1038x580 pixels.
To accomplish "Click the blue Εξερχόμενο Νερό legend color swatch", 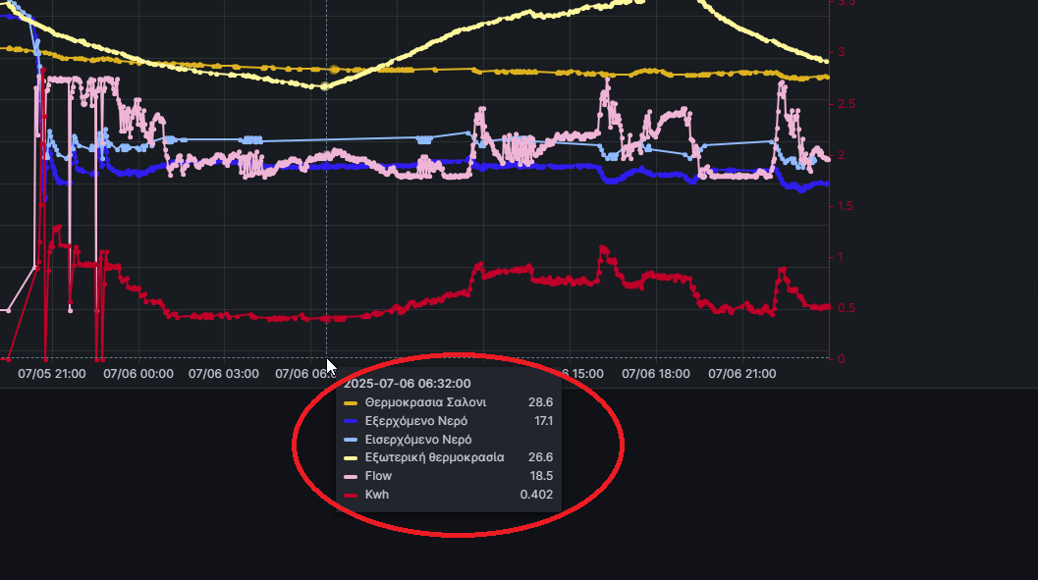I will point(351,421).
